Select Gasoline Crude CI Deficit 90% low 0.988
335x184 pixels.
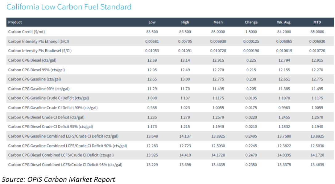152,108
